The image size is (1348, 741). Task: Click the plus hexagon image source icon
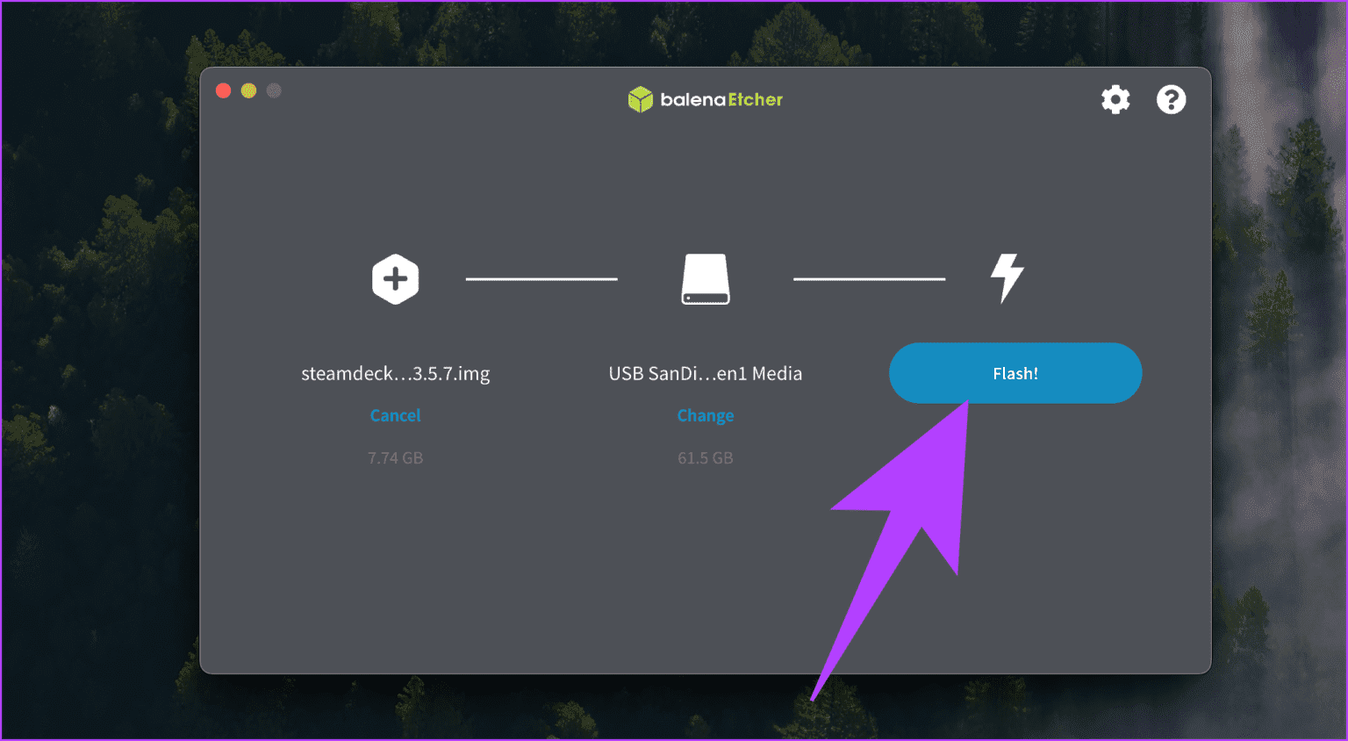(x=395, y=279)
